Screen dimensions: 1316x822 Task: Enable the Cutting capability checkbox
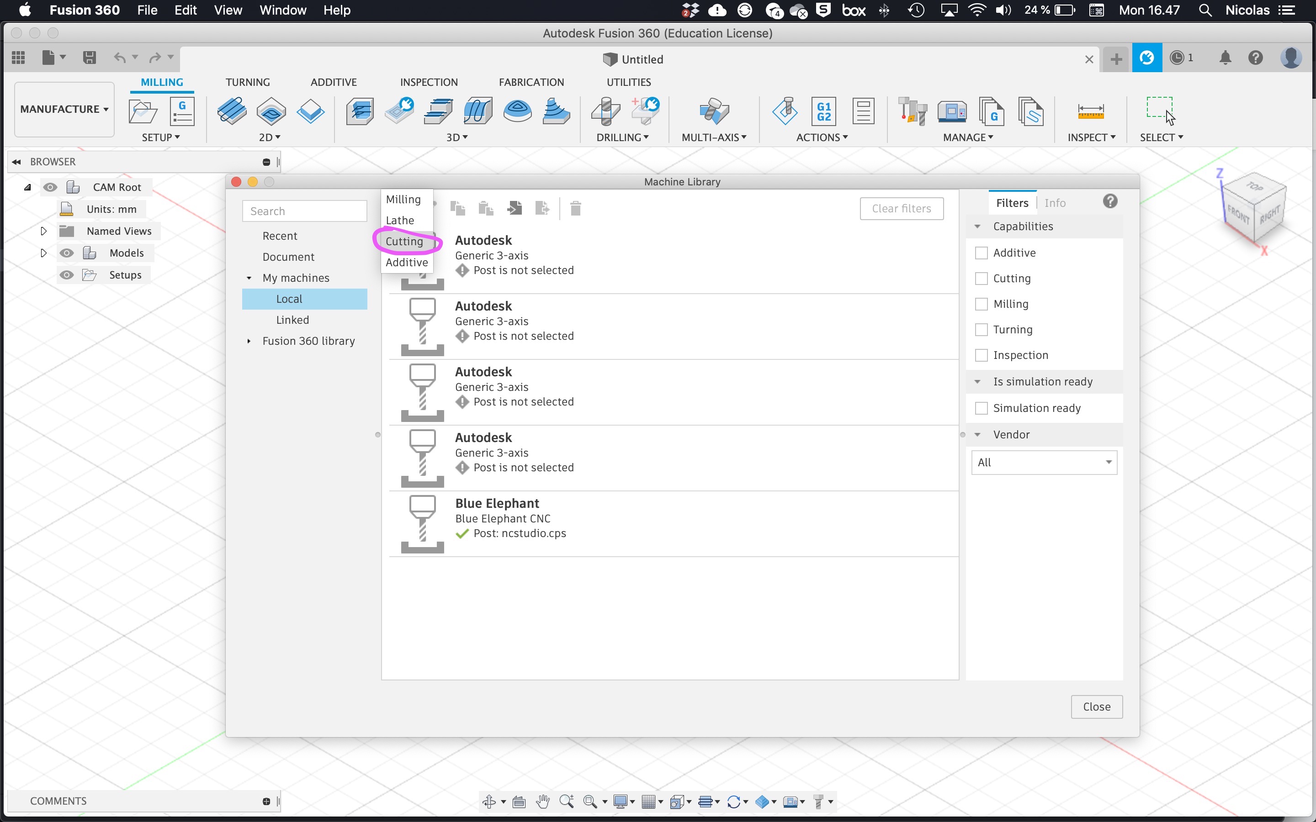982,279
